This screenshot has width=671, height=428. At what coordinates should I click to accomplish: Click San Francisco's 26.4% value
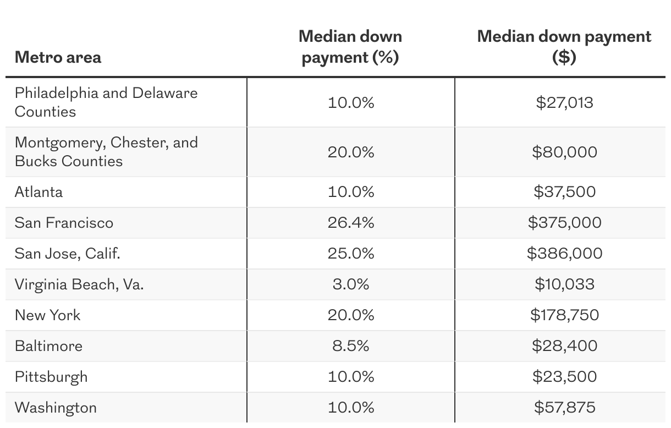(x=351, y=223)
